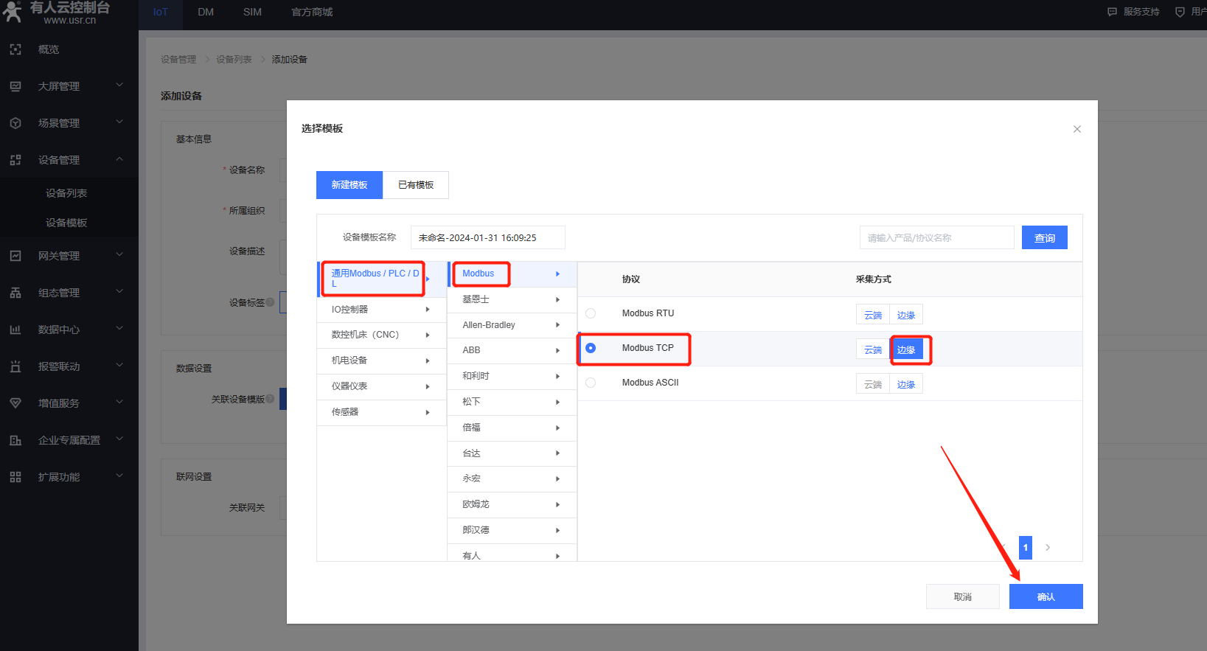1207x651 pixels.
Task: Close the 选择模板 dialog
Action: [x=1076, y=129]
